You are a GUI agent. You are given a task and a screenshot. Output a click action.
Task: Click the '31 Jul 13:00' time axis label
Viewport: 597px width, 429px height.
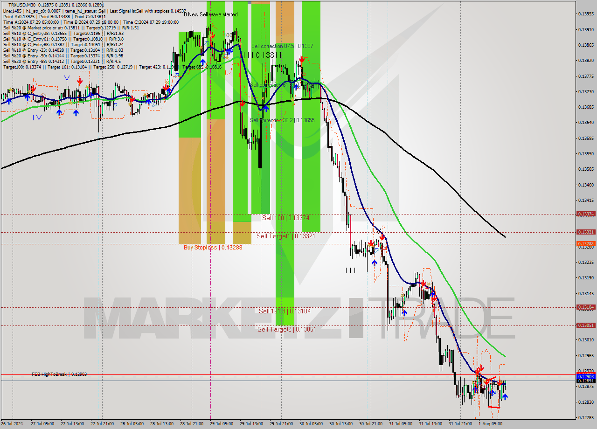point(430,424)
